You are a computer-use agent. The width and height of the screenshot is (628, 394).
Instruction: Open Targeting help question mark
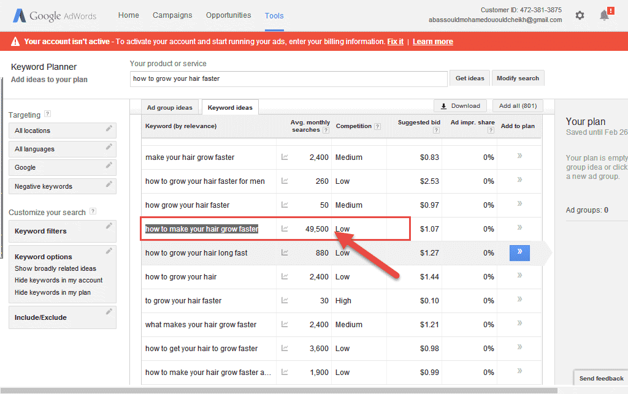click(47, 114)
